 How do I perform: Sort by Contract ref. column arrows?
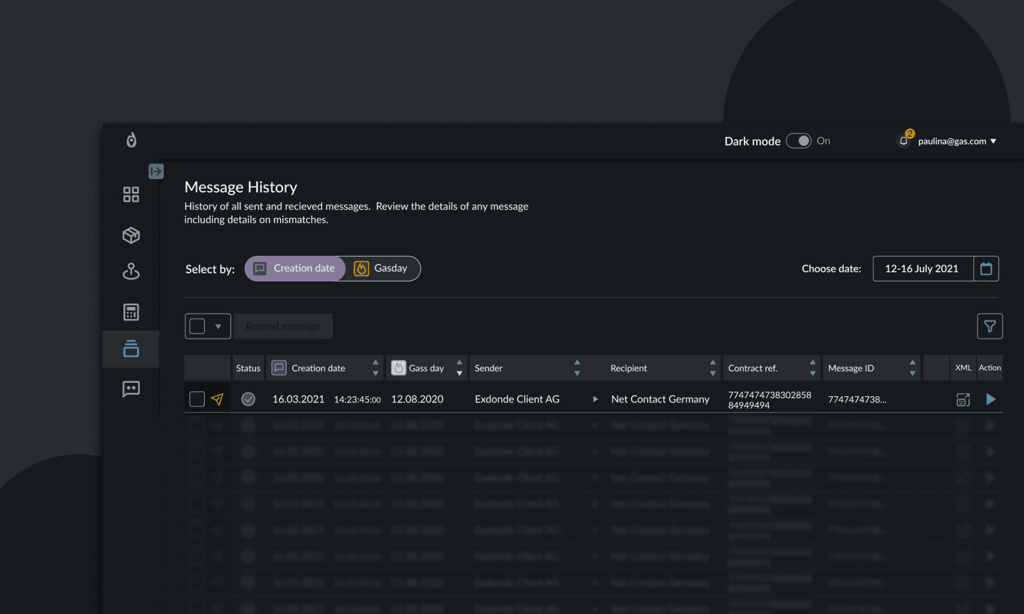pos(812,368)
